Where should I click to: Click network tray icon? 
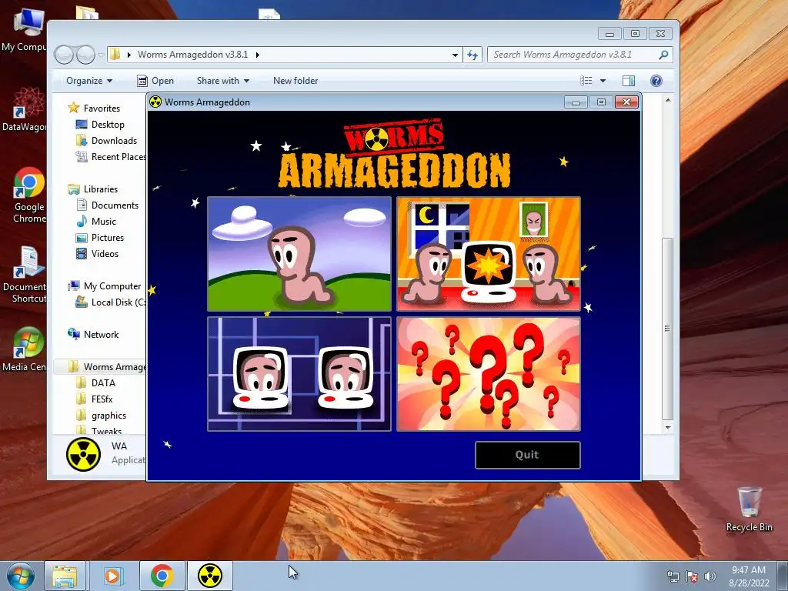(673, 576)
